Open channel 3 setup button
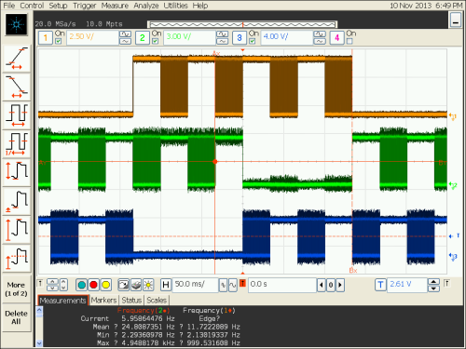The image size is (466, 349). pyautogui.click(x=240, y=38)
